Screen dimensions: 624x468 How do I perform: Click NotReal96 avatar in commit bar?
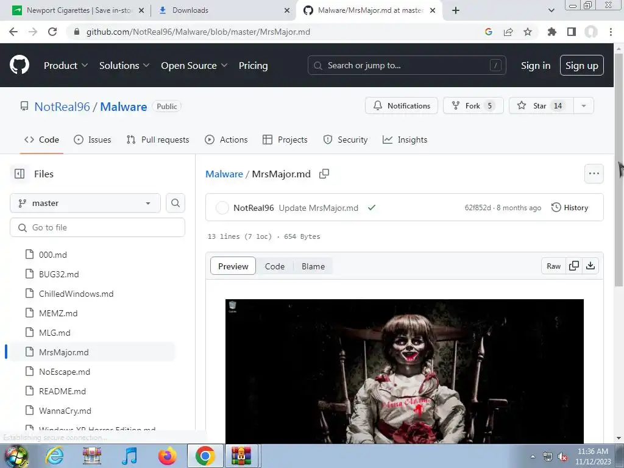(222, 207)
